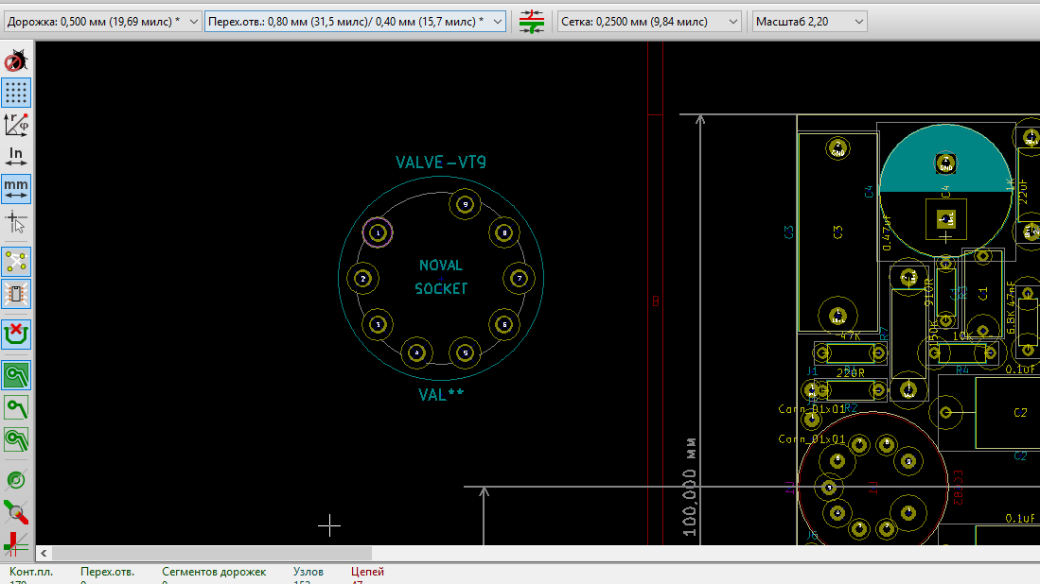The image size is (1040, 584).
Task: Open the Масштаб zoom dropdown
Action: [x=810, y=21]
